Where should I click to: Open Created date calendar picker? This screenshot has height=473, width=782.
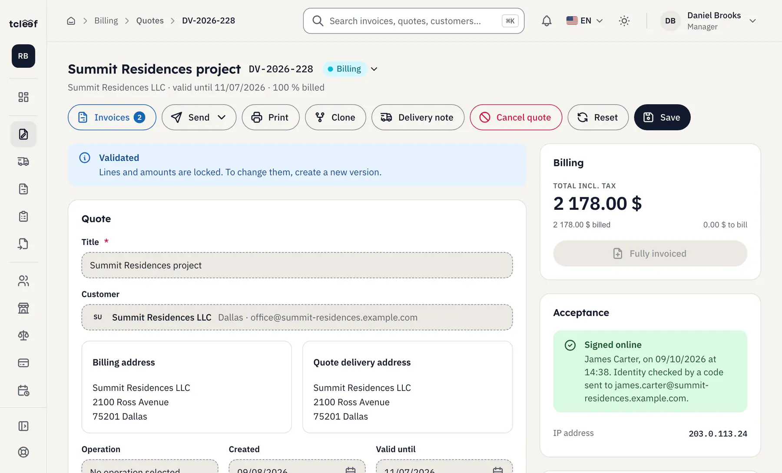coord(351,470)
